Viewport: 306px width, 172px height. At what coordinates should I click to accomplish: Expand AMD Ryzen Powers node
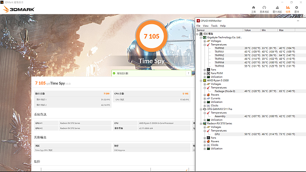(x=205, y=95)
